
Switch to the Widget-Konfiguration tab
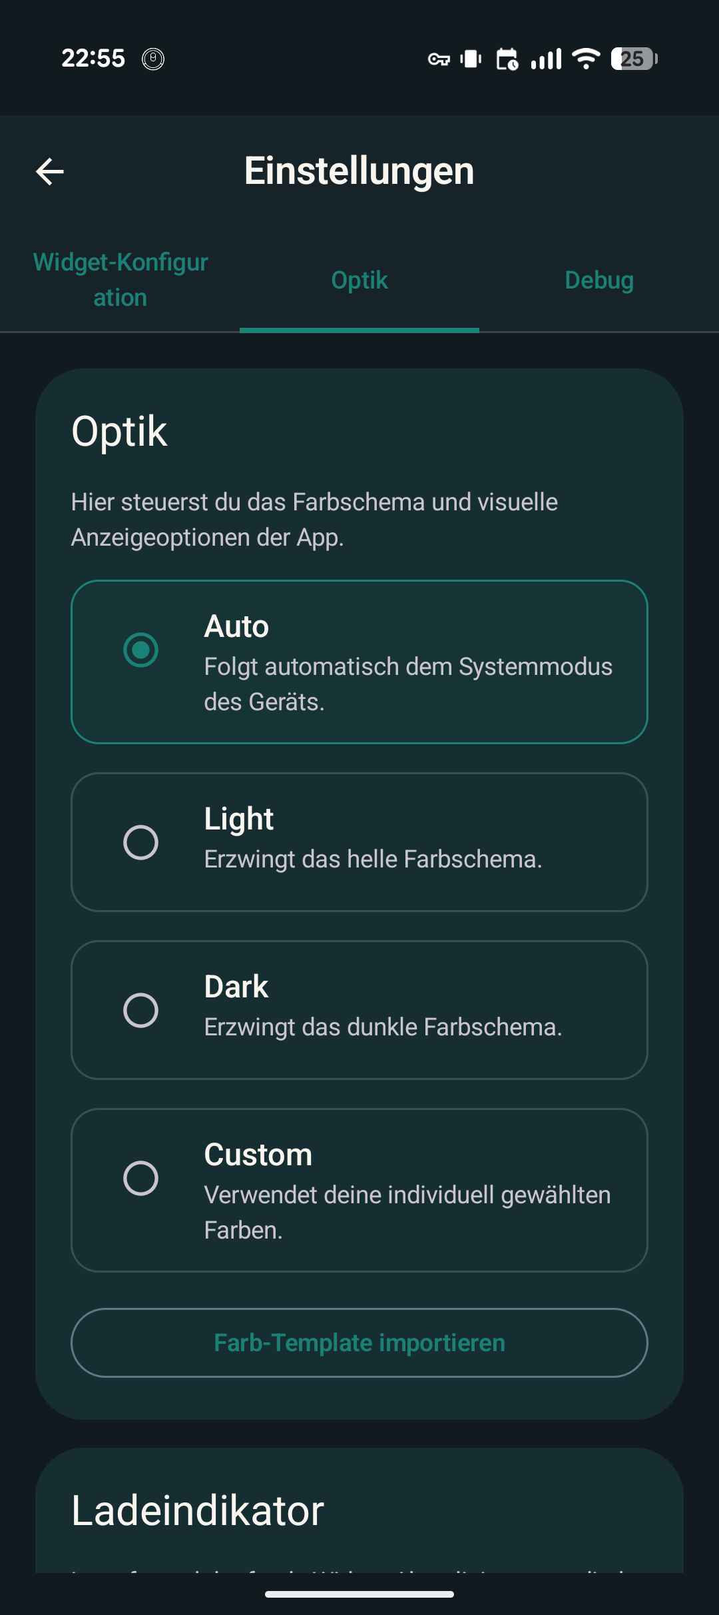click(x=120, y=280)
